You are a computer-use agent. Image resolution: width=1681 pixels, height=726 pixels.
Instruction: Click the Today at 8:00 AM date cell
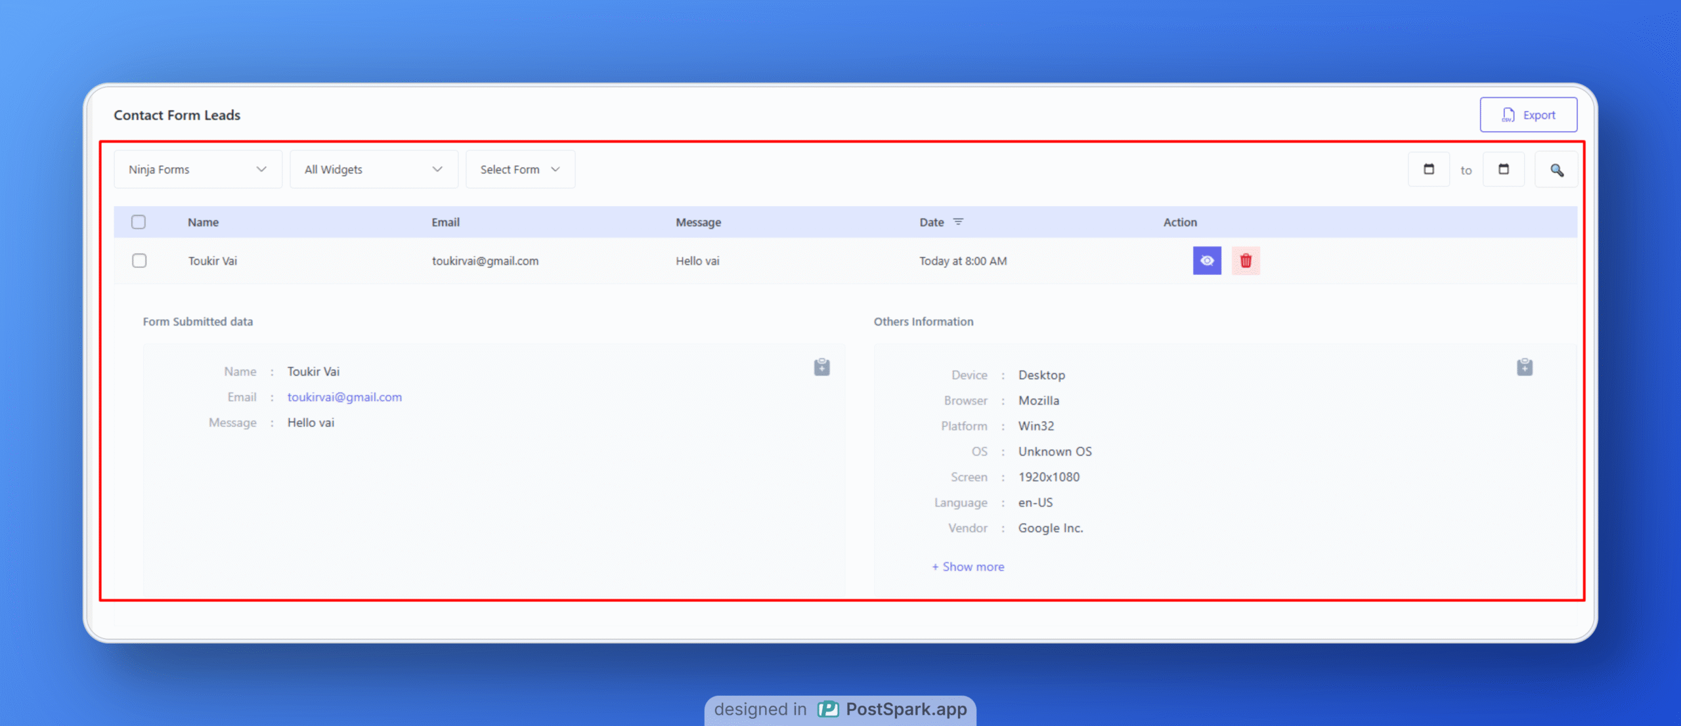[x=963, y=261]
